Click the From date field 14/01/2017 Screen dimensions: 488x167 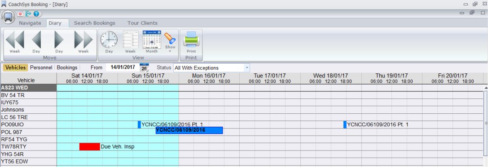coord(123,67)
